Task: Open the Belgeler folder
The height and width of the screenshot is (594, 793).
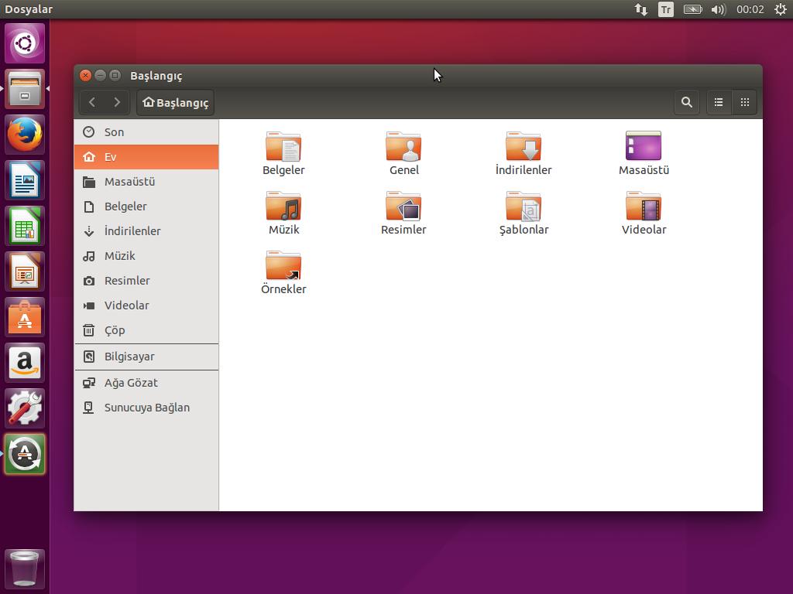Action: (283, 151)
